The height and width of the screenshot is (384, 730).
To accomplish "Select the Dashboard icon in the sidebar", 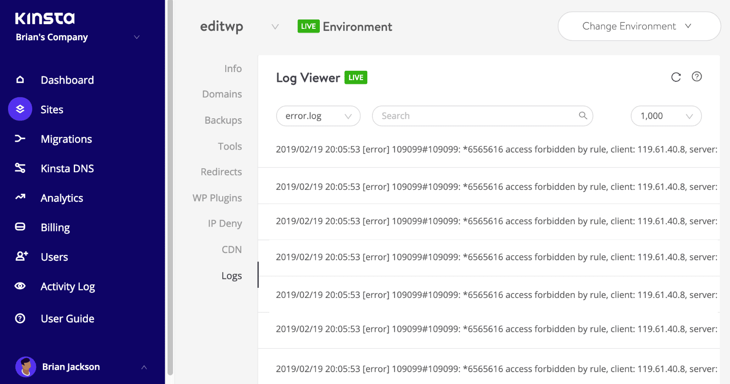I will pyautogui.click(x=20, y=80).
